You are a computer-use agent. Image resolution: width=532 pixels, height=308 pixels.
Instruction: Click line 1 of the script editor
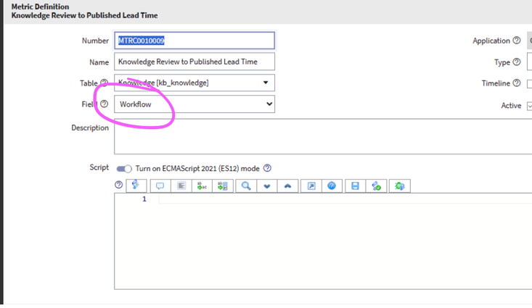tap(345, 199)
